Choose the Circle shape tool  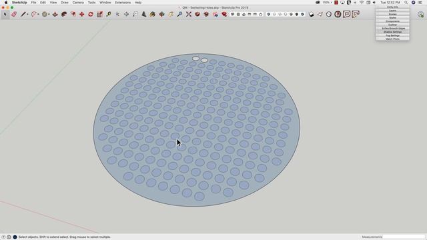(x=45, y=14)
